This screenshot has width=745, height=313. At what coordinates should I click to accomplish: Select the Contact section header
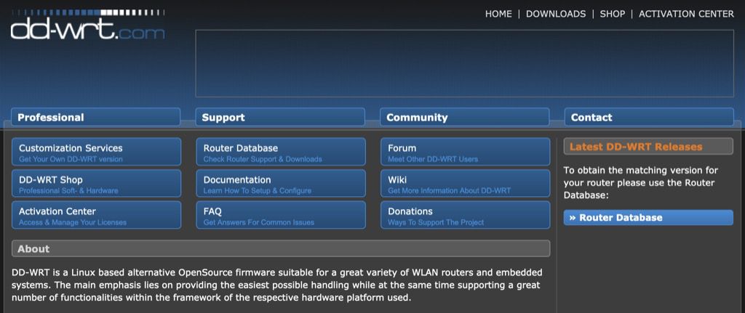click(649, 117)
